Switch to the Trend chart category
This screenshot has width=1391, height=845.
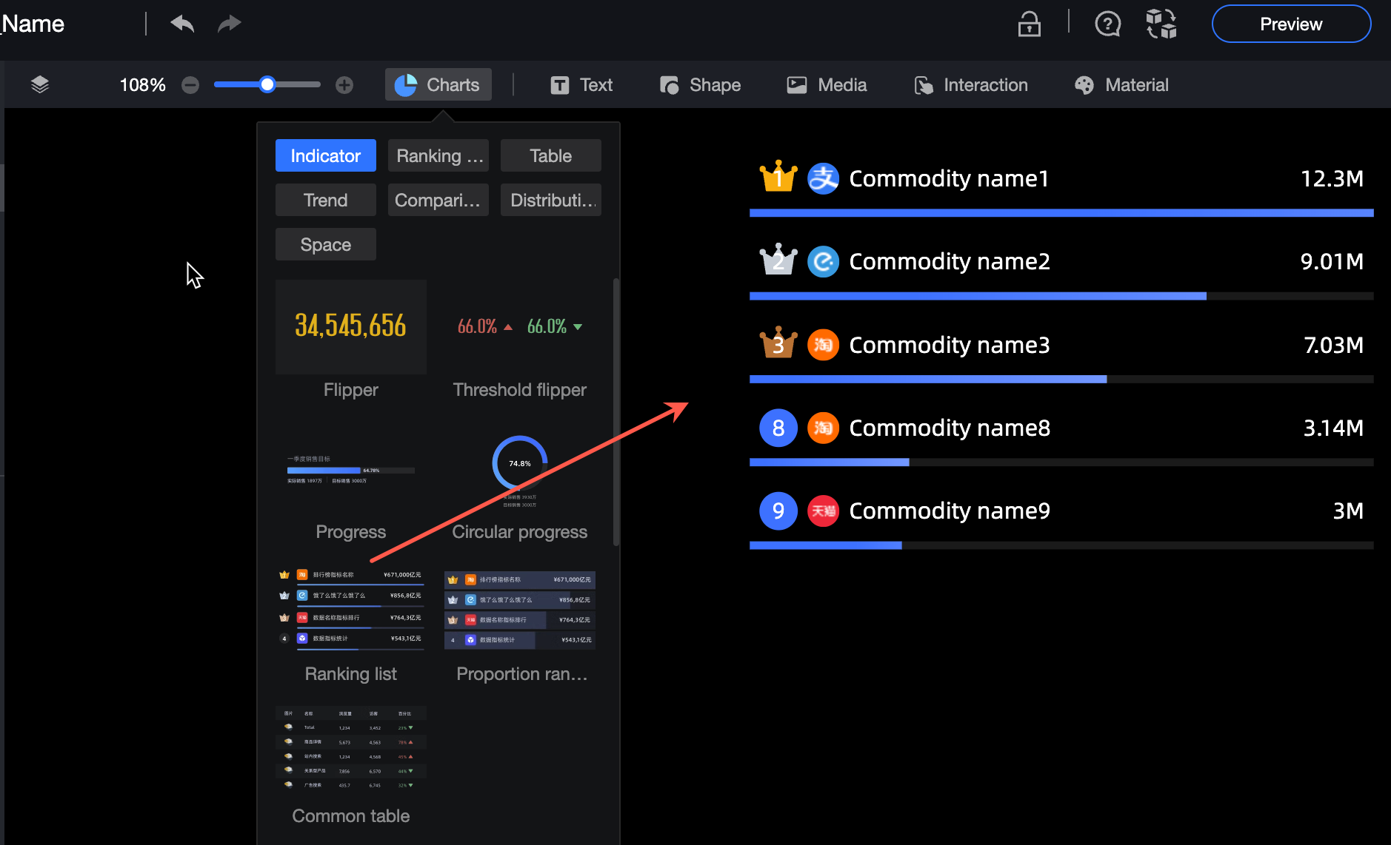coord(326,200)
